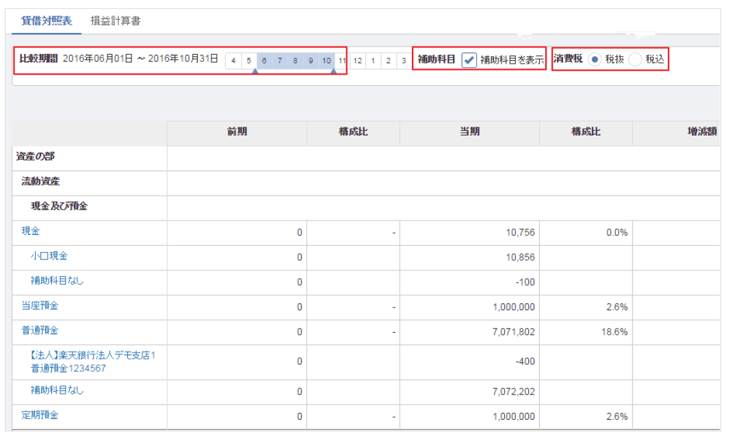Switch to the 損益計算書 tab
This screenshot has height=443, width=743.
pyautogui.click(x=116, y=21)
